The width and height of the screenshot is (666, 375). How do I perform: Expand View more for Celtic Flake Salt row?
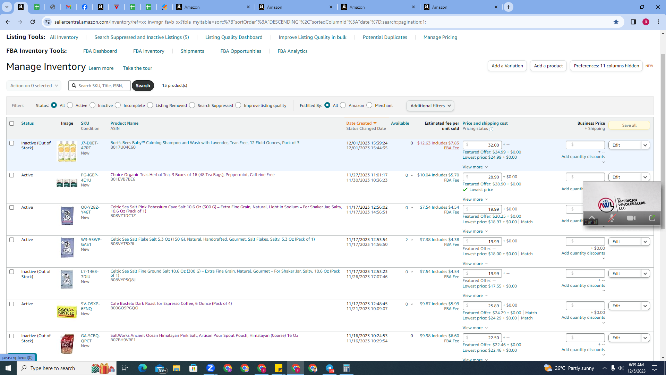tap(475, 264)
